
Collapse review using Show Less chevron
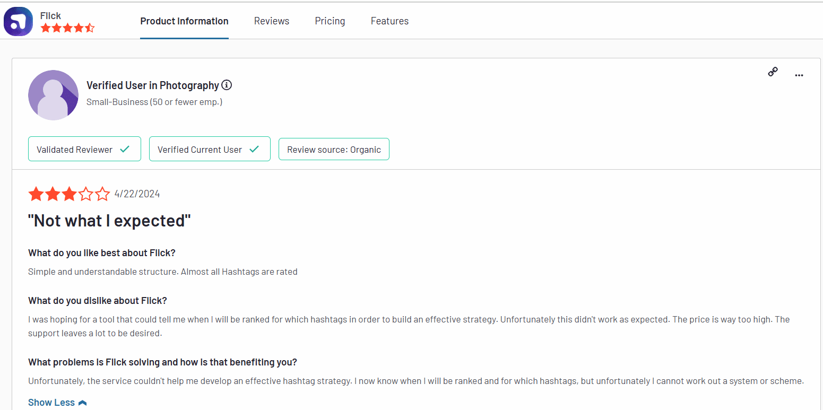coord(82,403)
